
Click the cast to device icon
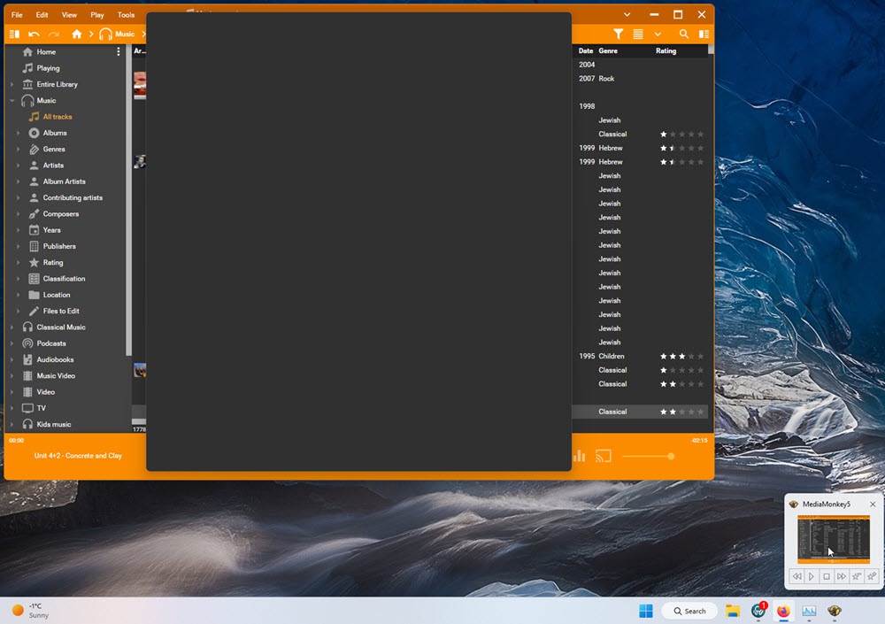tap(604, 457)
